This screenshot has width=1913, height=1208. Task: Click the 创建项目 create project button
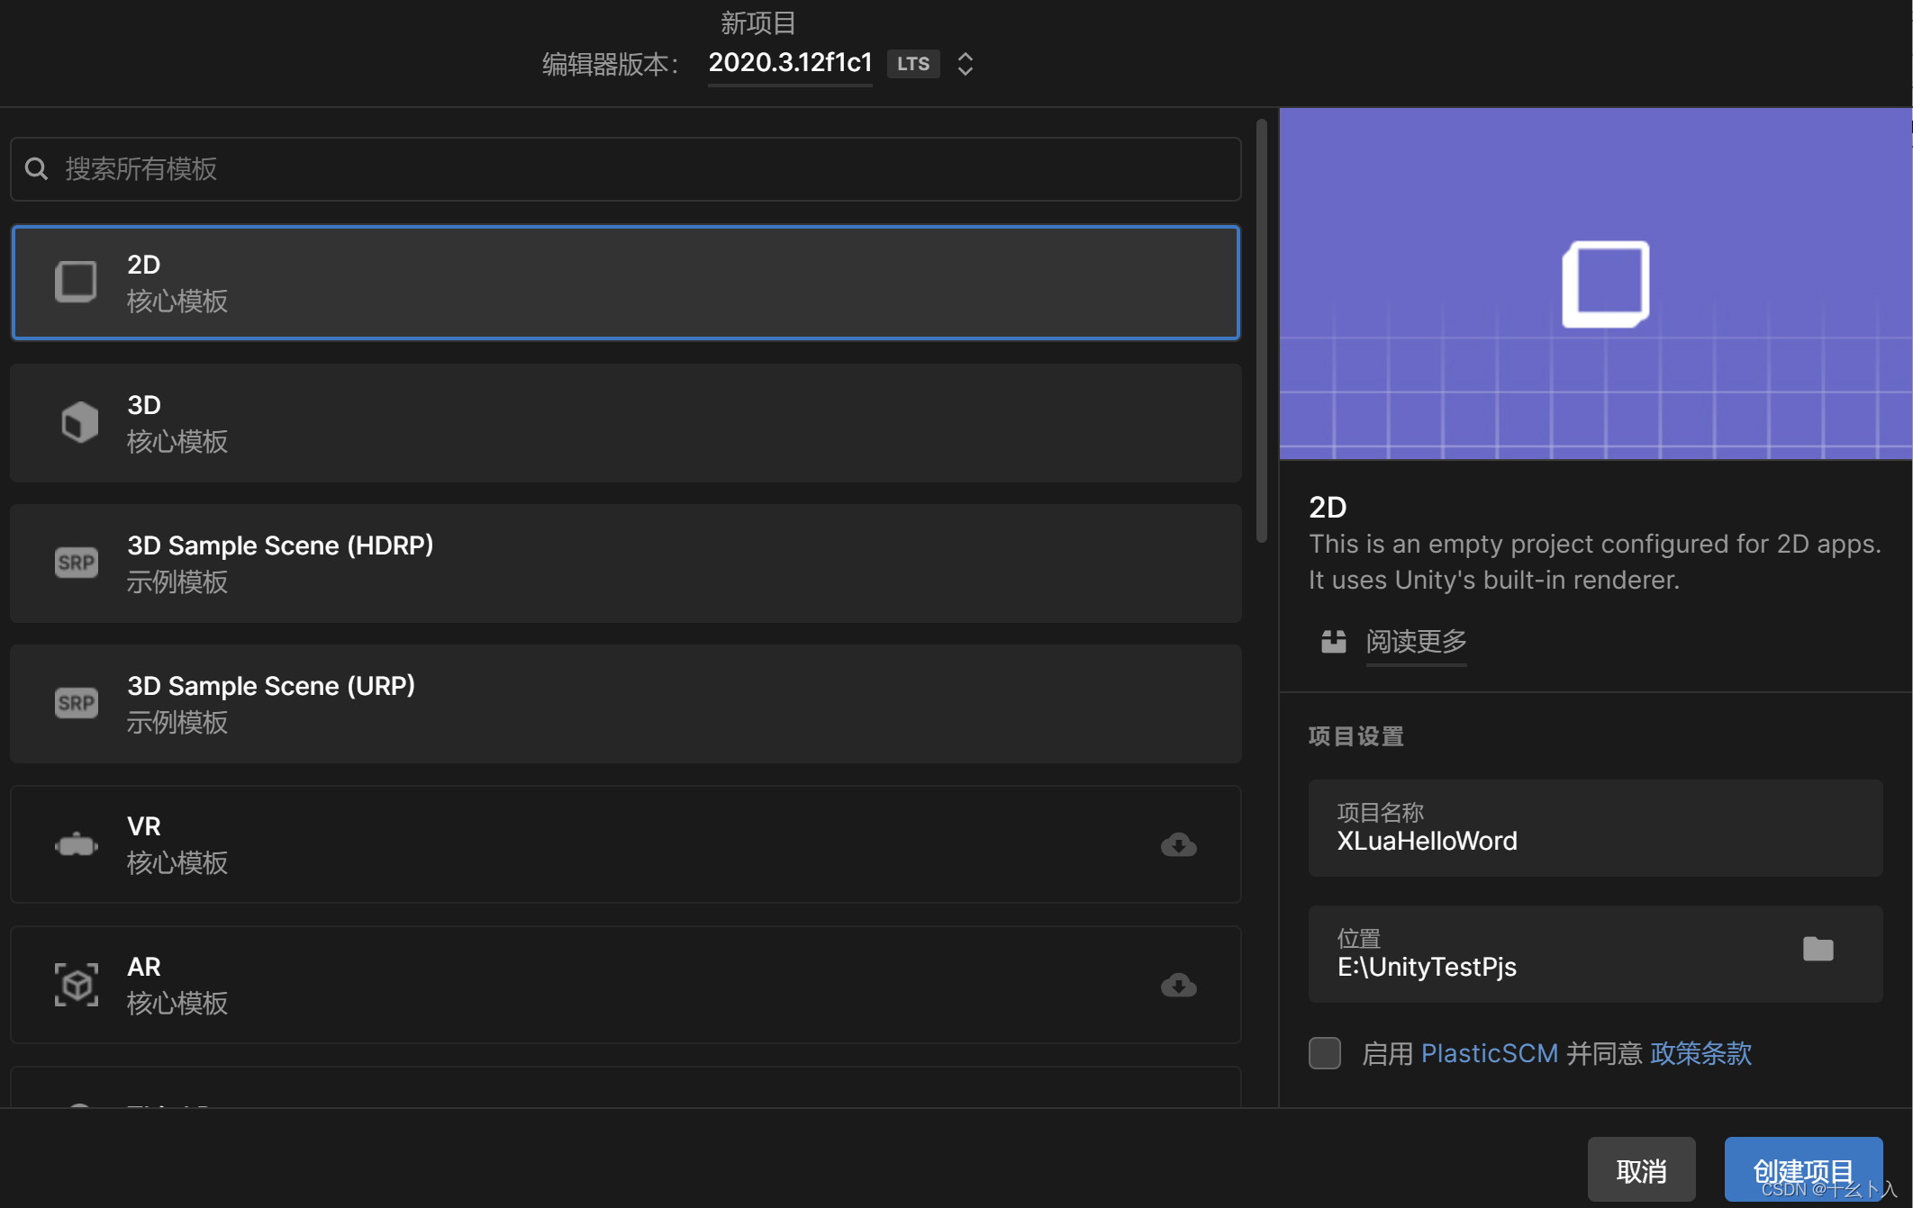pos(1803,1170)
